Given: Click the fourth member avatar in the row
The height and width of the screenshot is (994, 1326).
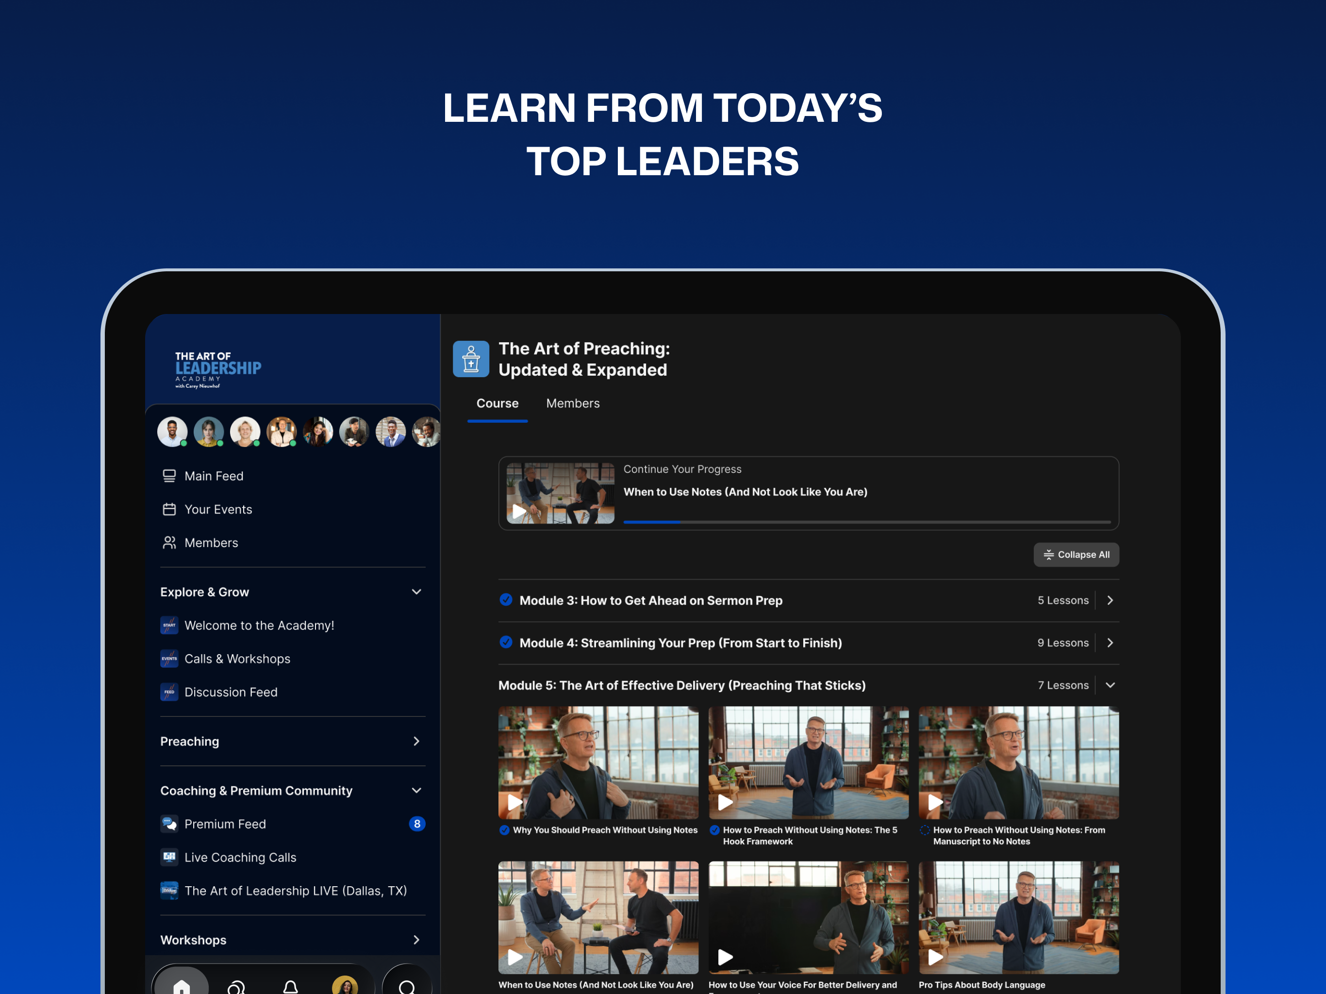Looking at the screenshot, I should tap(282, 431).
